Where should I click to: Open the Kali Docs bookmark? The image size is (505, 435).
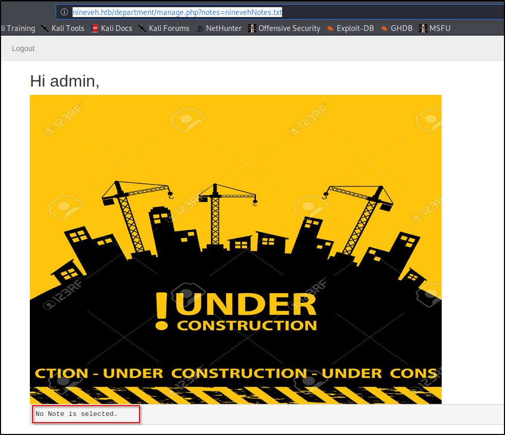(x=112, y=28)
